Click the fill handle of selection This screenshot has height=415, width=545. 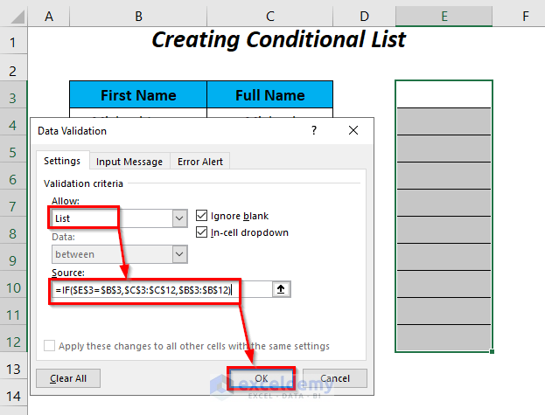(x=492, y=351)
